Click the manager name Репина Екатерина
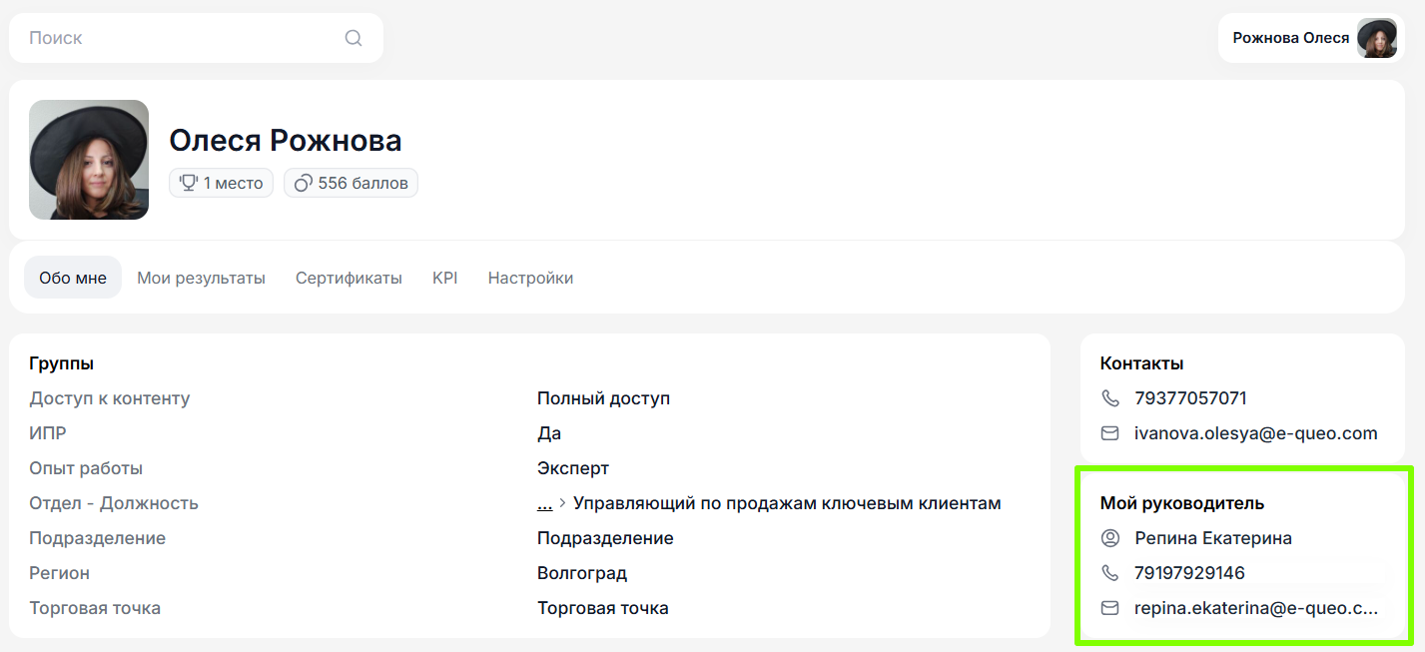 1213,538
